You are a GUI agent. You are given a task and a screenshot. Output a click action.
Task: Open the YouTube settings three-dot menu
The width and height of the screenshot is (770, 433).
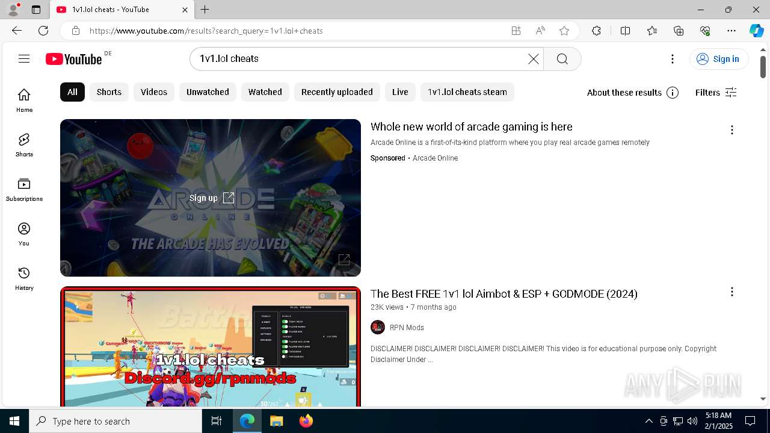(673, 58)
